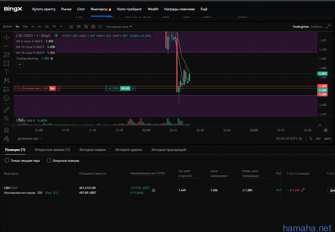Image resolution: width=335 pixels, height=232 pixels.
Task: Open 'Ещё' menu
Action: 204,9
